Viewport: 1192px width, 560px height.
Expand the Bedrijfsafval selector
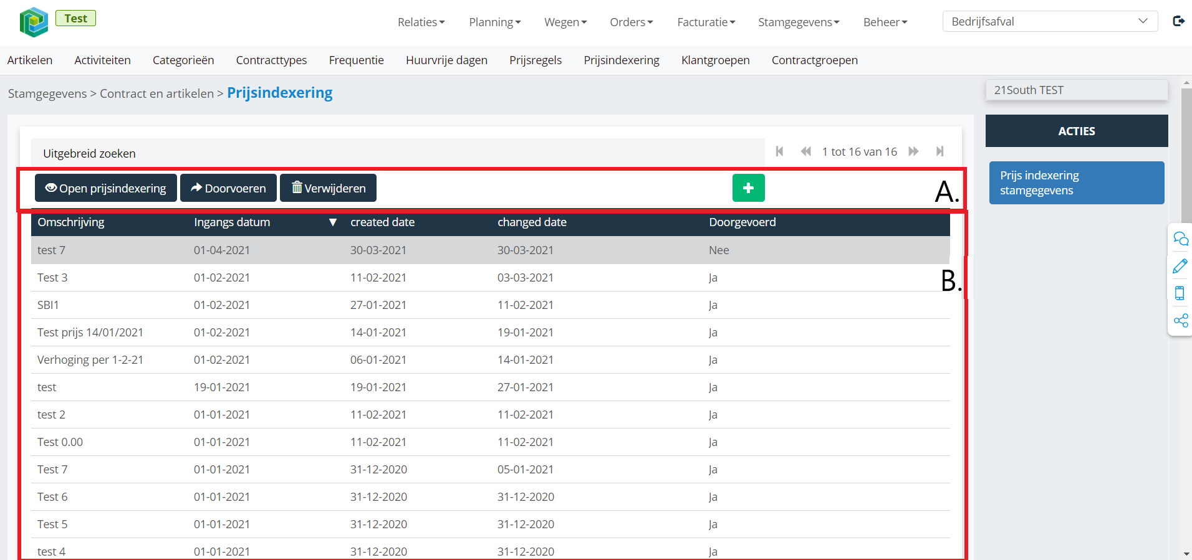point(1050,21)
